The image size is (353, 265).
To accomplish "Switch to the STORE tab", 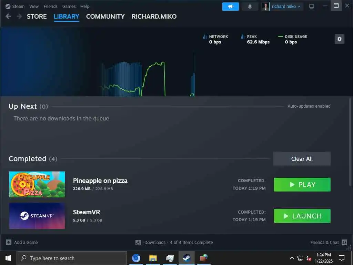I will (37, 17).
